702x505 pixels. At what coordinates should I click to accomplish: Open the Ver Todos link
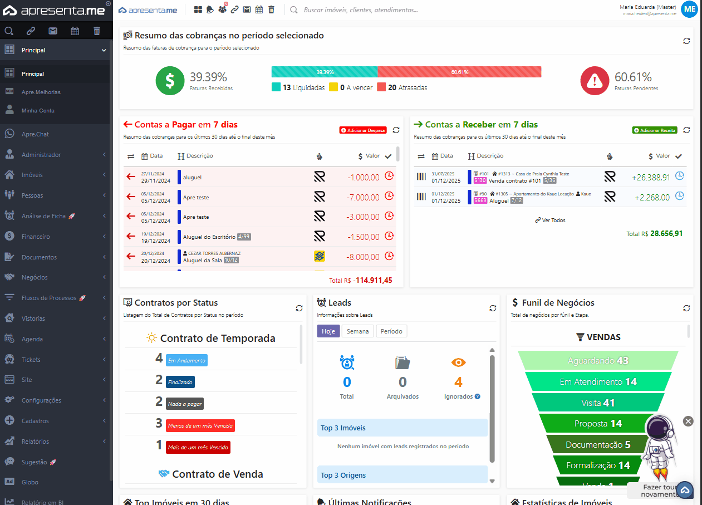point(550,220)
